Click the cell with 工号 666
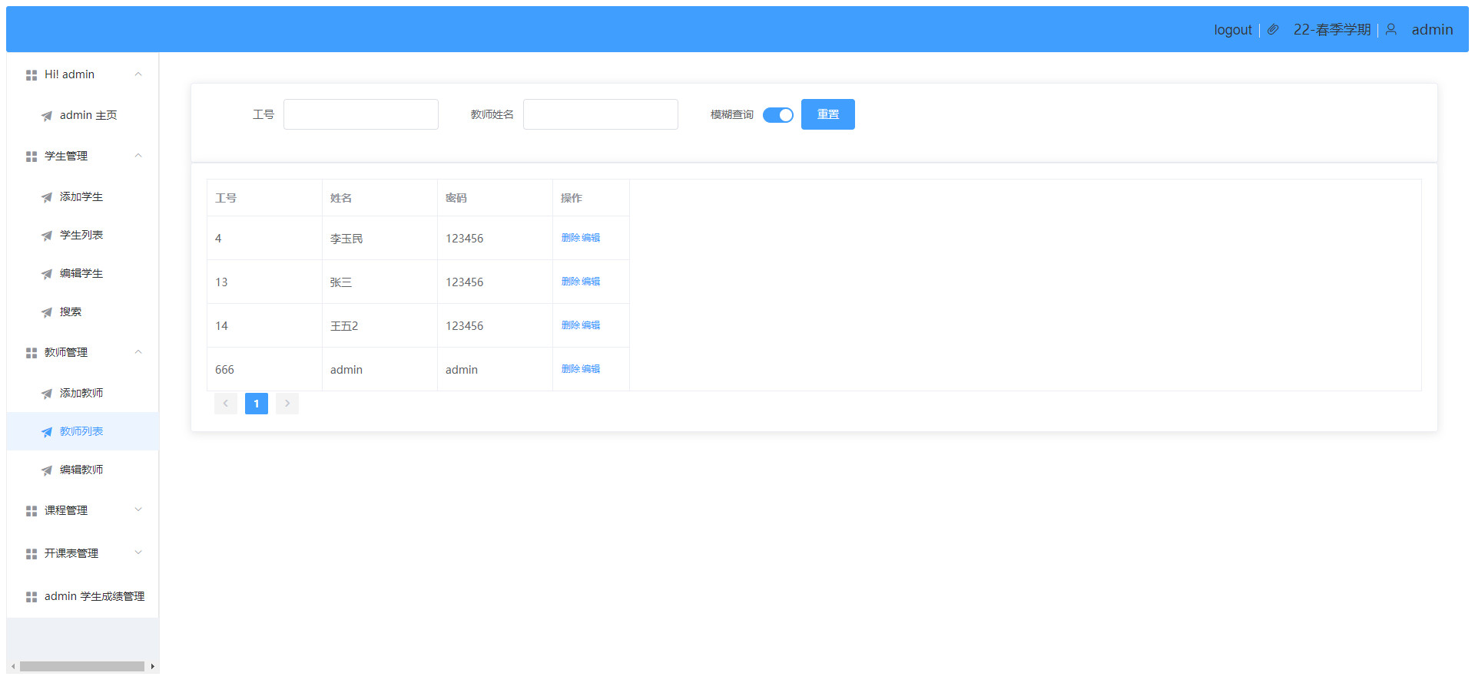This screenshot has width=1475, height=699. point(264,370)
